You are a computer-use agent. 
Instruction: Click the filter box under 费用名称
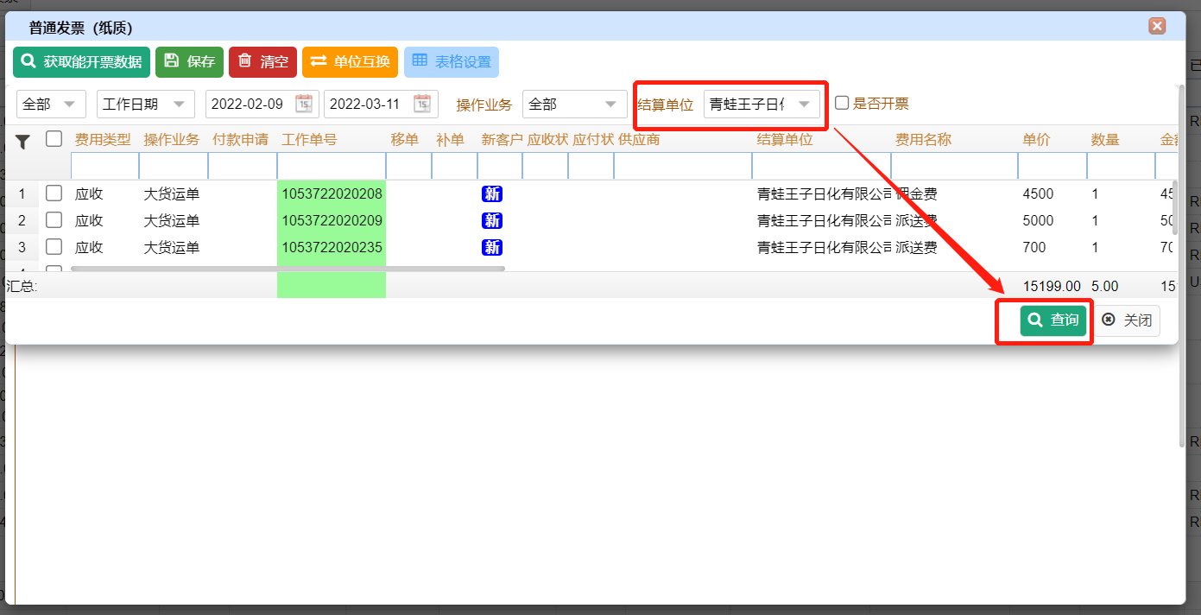(x=954, y=166)
